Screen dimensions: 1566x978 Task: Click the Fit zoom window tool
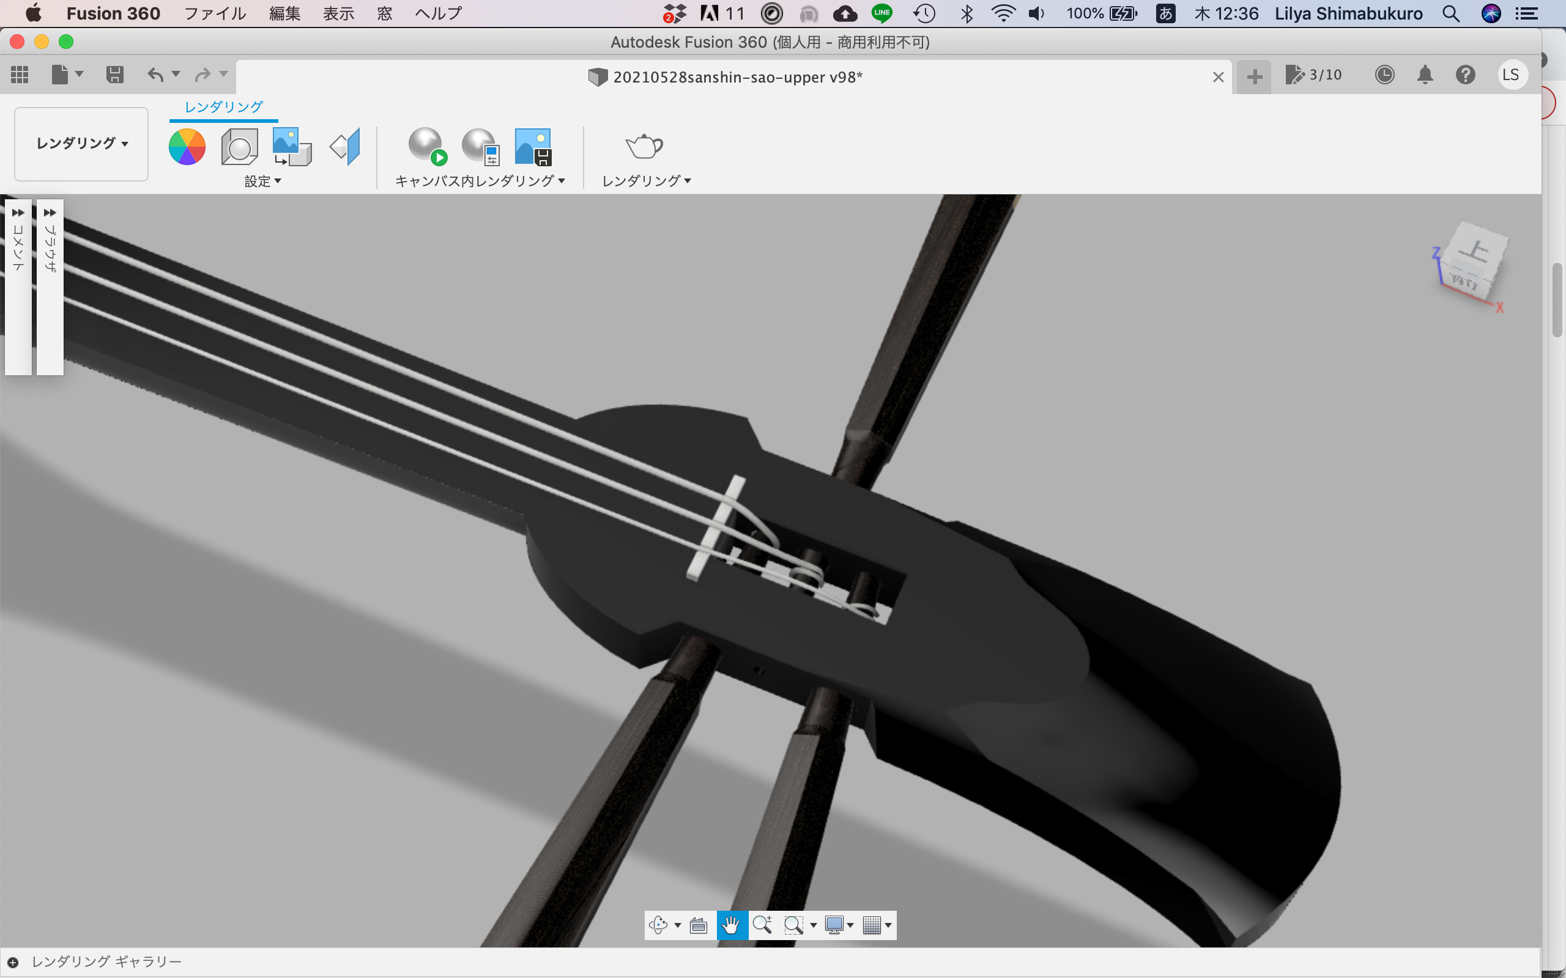[x=793, y=925]
